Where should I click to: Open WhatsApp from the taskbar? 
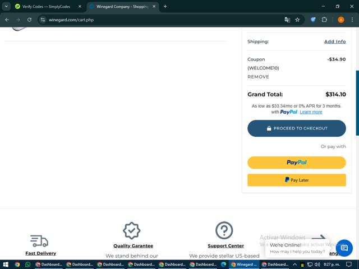(x=27, y=265)
